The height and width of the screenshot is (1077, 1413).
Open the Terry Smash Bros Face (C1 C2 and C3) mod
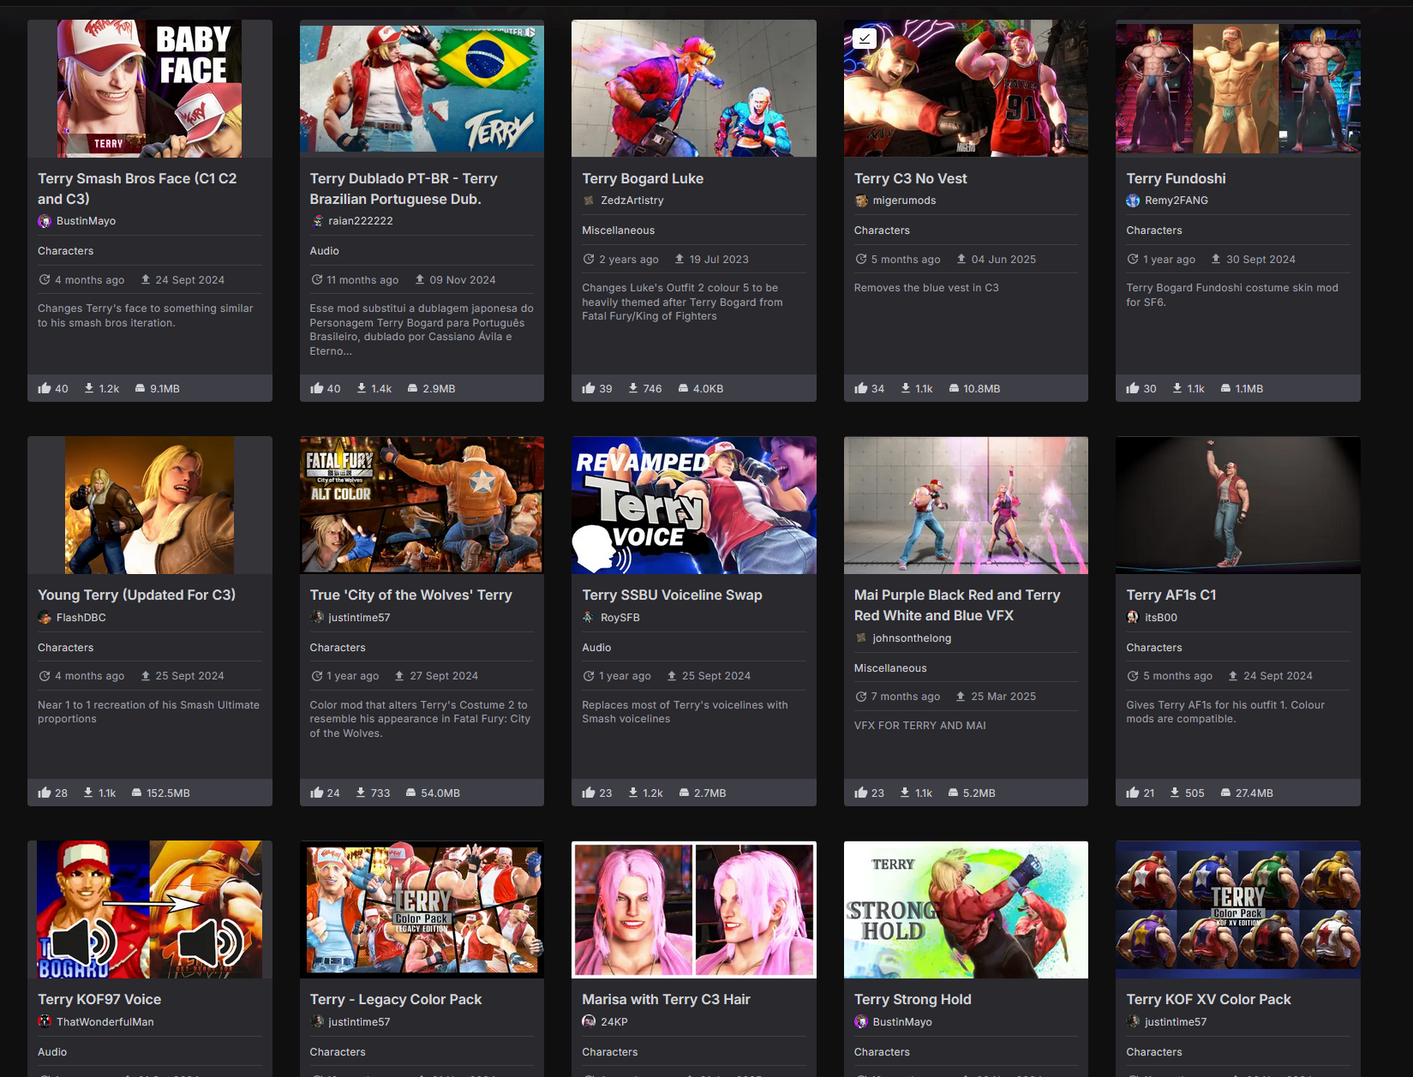tap(137, 188)
